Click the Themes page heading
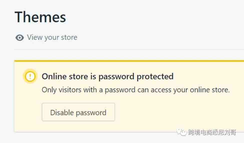Image resolution: width=244 pixels, height=143 pixels. point(40,17)
